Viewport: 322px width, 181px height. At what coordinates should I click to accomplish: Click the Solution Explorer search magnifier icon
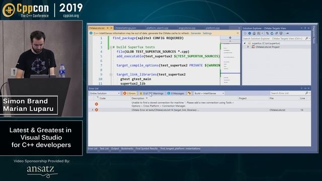click(x=306, y=38)
